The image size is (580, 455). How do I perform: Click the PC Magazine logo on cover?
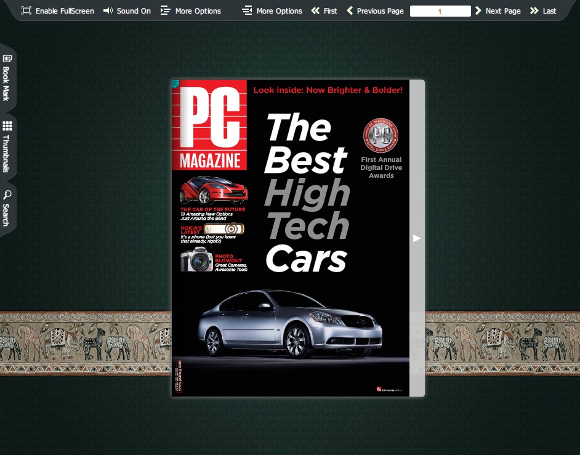pos(209,125)
